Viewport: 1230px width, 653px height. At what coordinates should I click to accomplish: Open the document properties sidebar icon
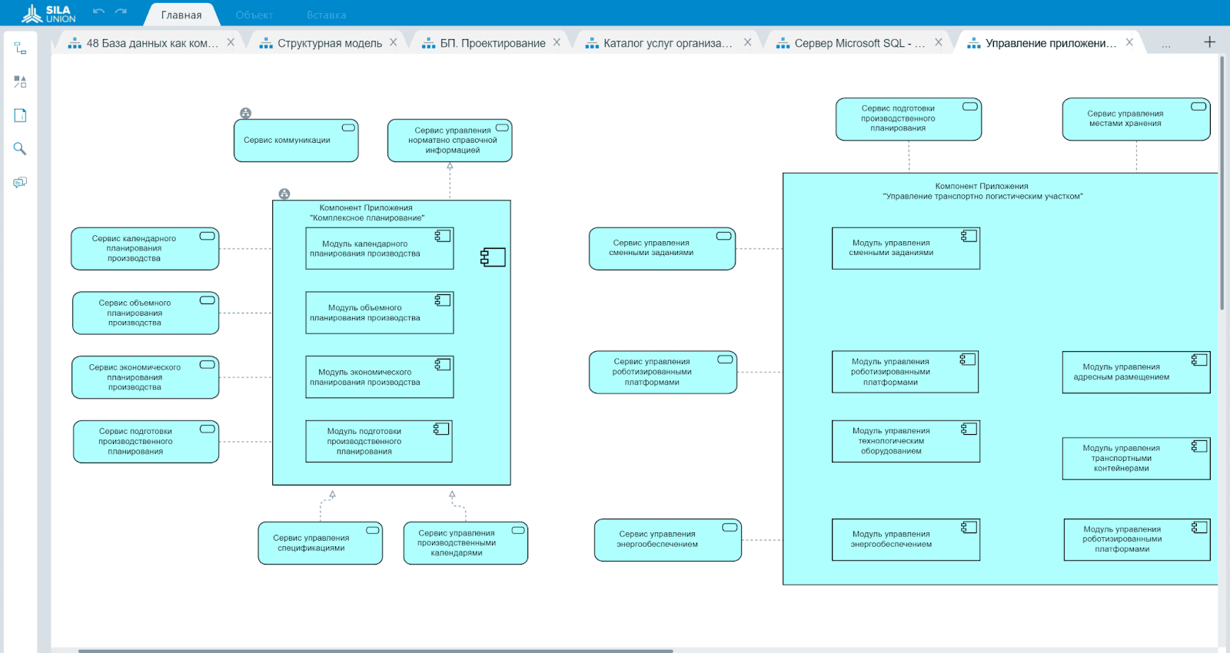point(20,115)
